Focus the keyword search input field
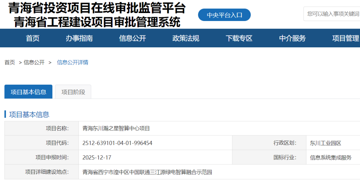 point(333,14)
